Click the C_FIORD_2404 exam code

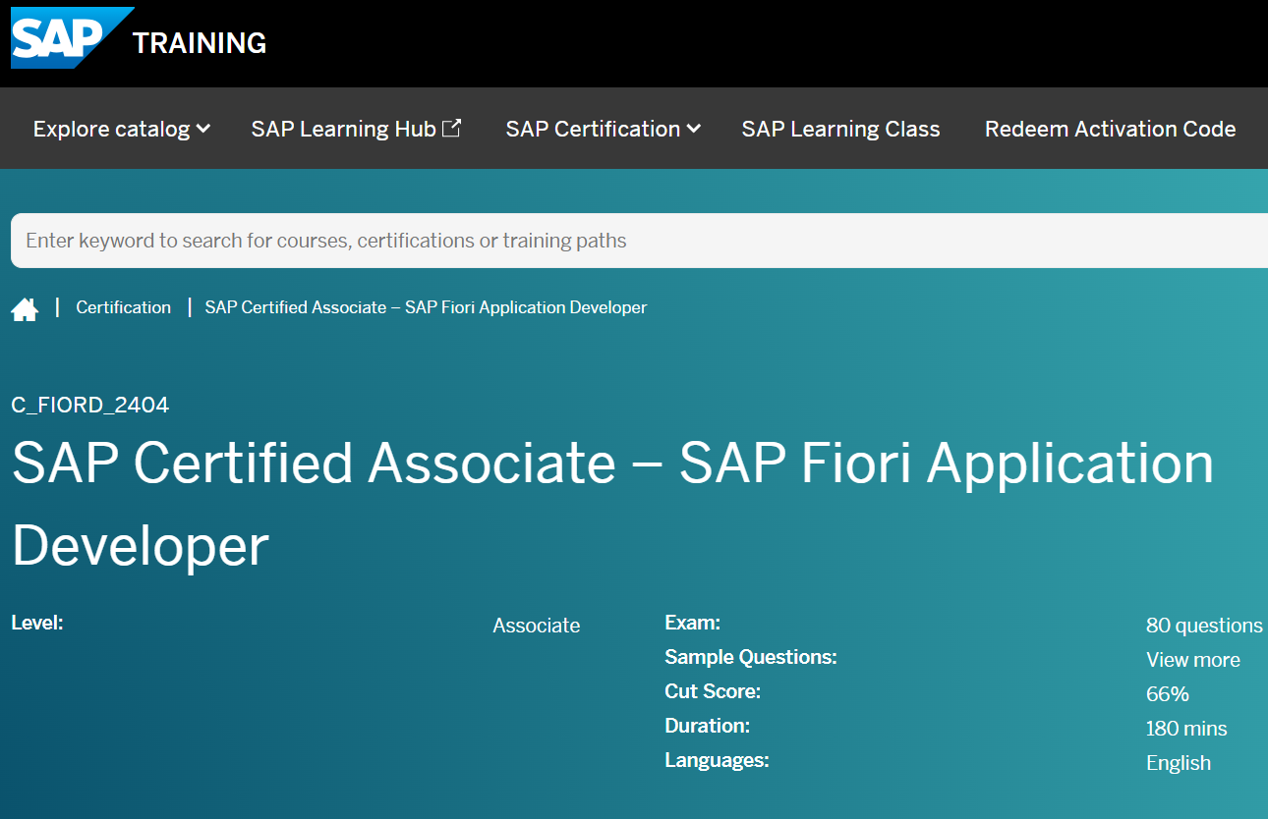pyautogui.click(x=90, y=405)
